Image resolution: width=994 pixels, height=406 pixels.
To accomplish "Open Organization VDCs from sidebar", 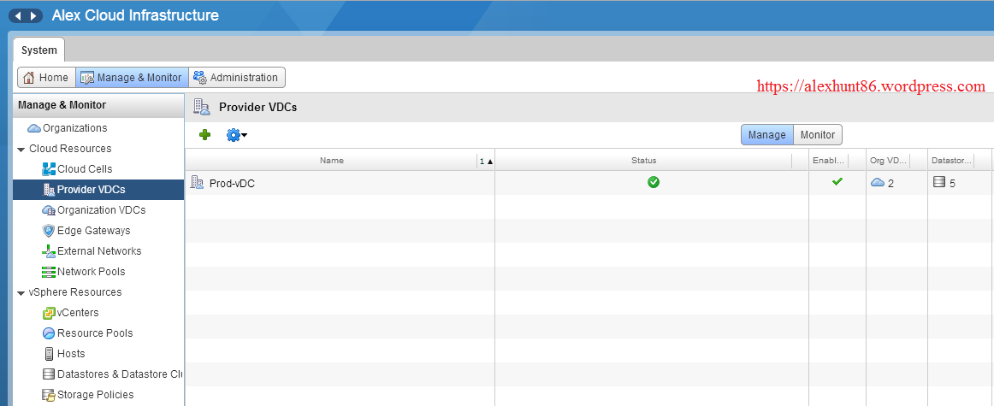I will [x=100, y=210].
